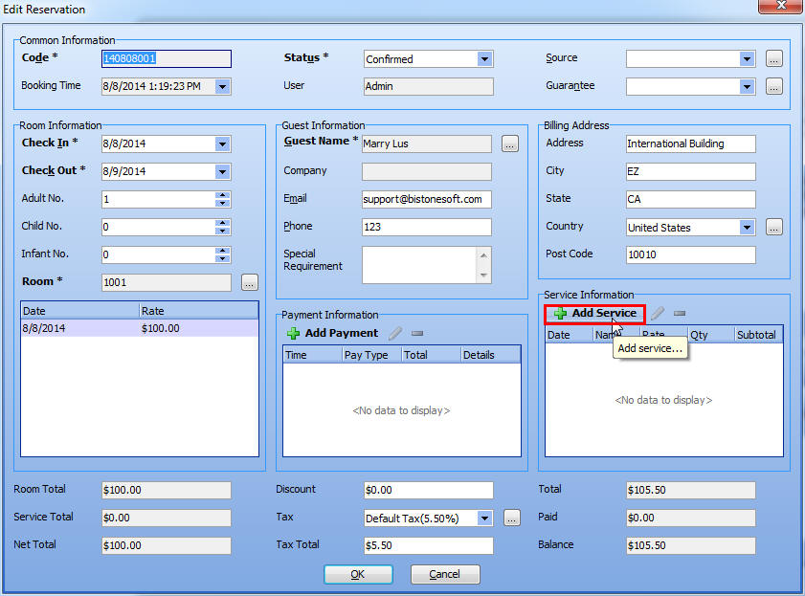Open the Booking Time dropdown
This screenshot has height=596, width=805.
[222, 86]
